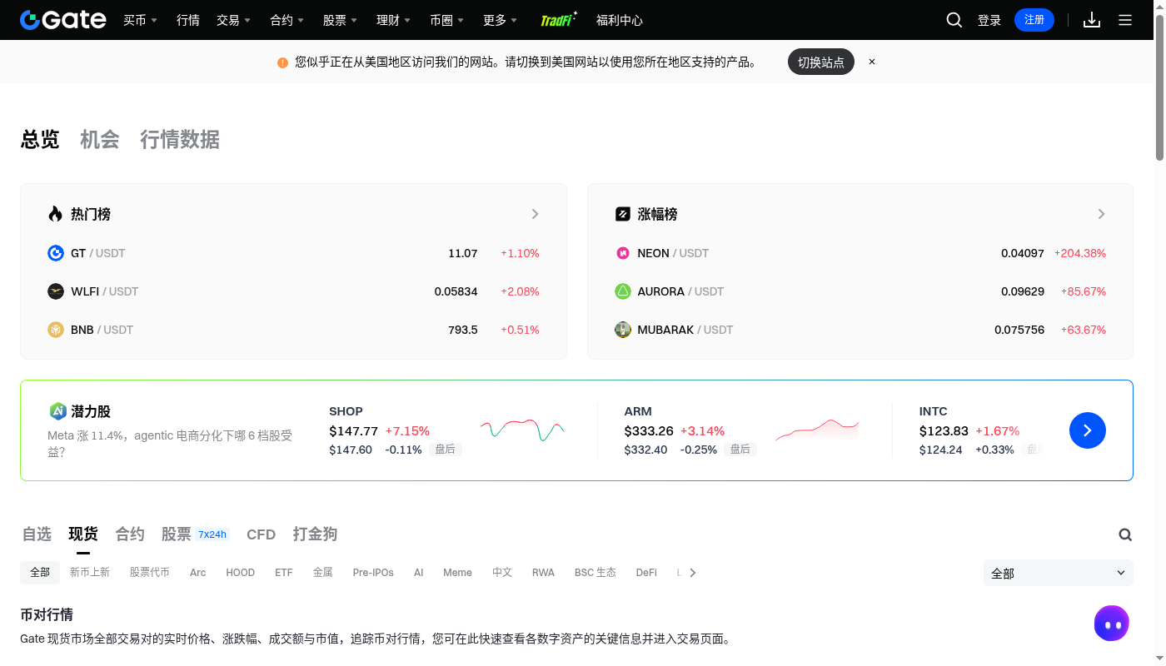This screenshot has height=666, width=1166.
Task: Click the Gate logo in header
Action: 63,20
